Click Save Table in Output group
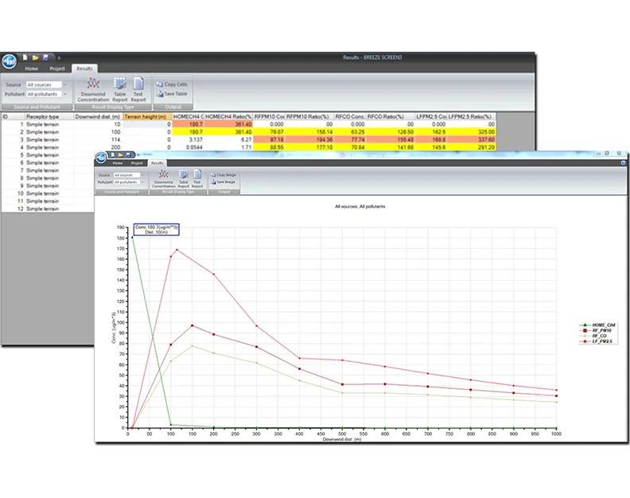Viewport: 630px width, 498px height. [172, 93]
